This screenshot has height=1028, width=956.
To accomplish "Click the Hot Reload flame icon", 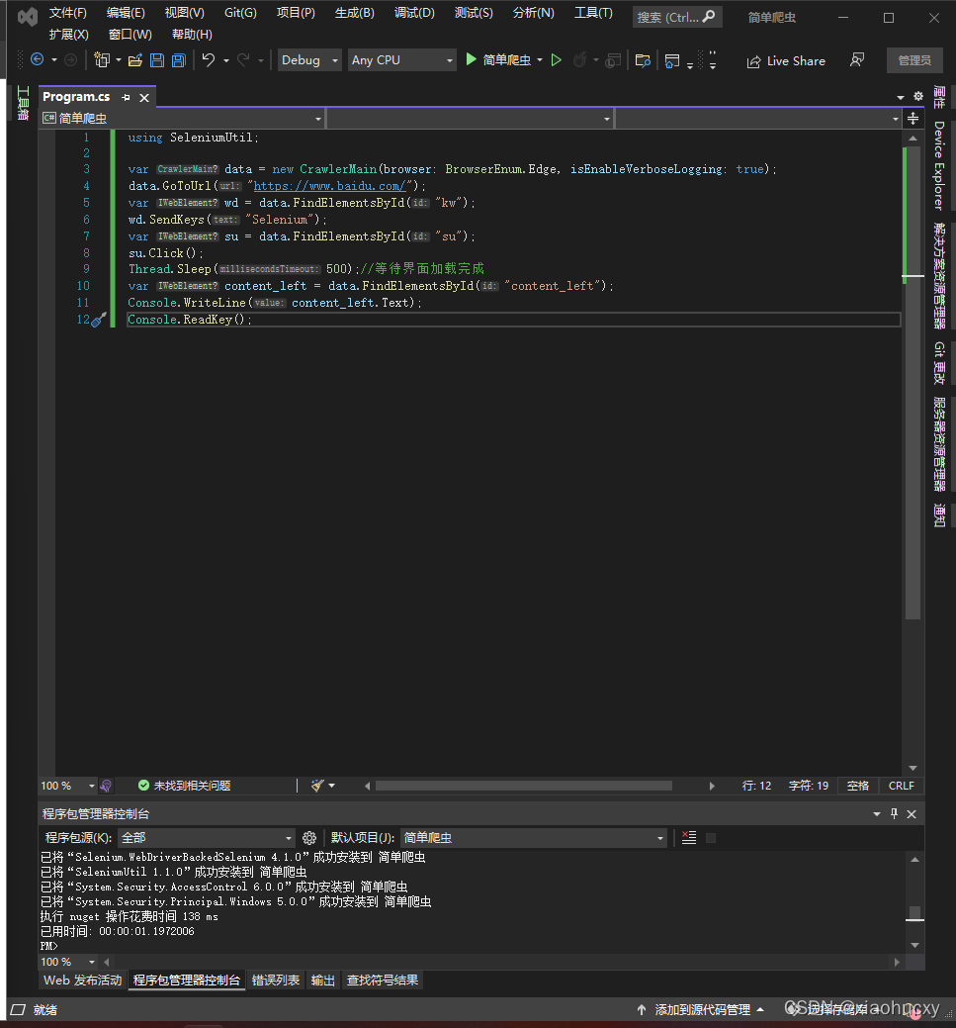I will (x=579, y=60).
